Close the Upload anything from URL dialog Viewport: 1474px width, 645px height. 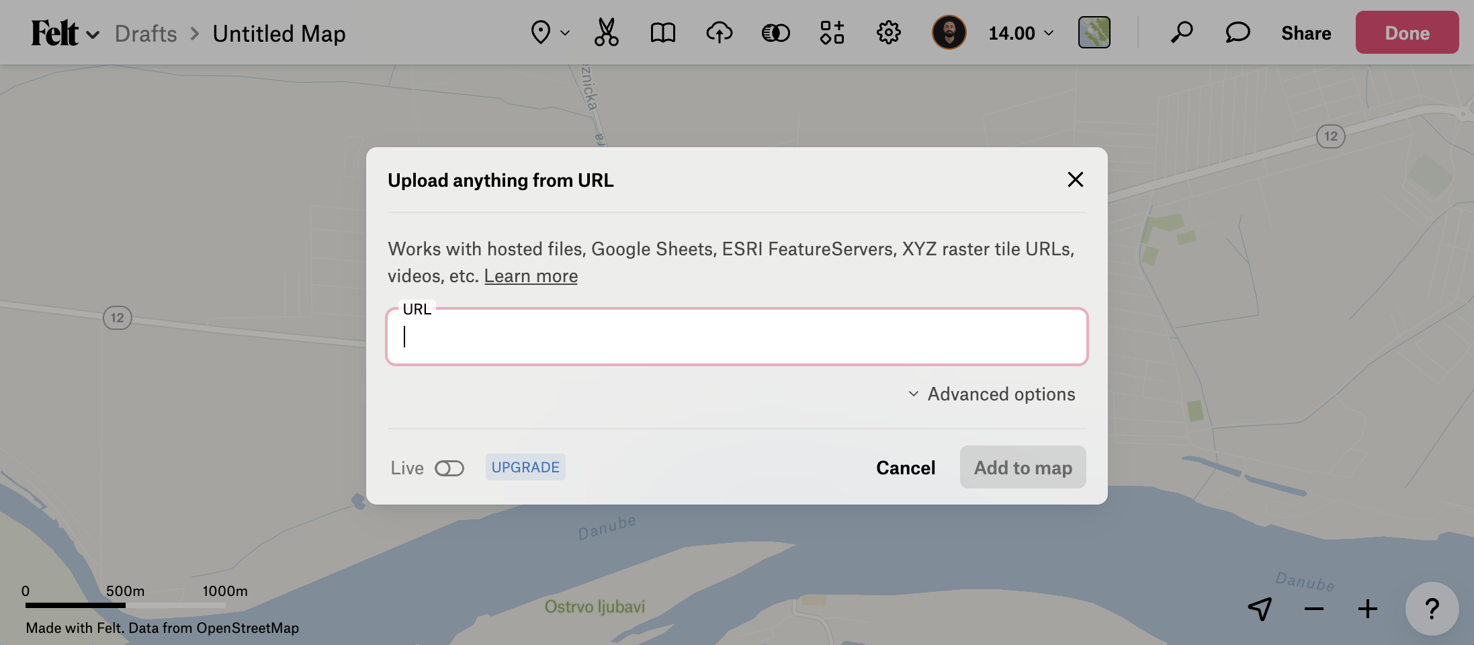click(1076, 179)
